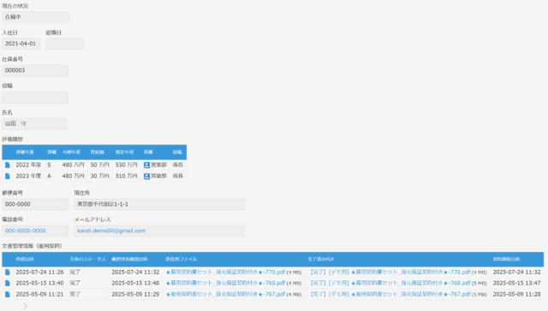This screenshot has width=548, height=311.
Task: Open record icon for 2025-07-24 11:26 row
Action: click(x=8, y=272)
